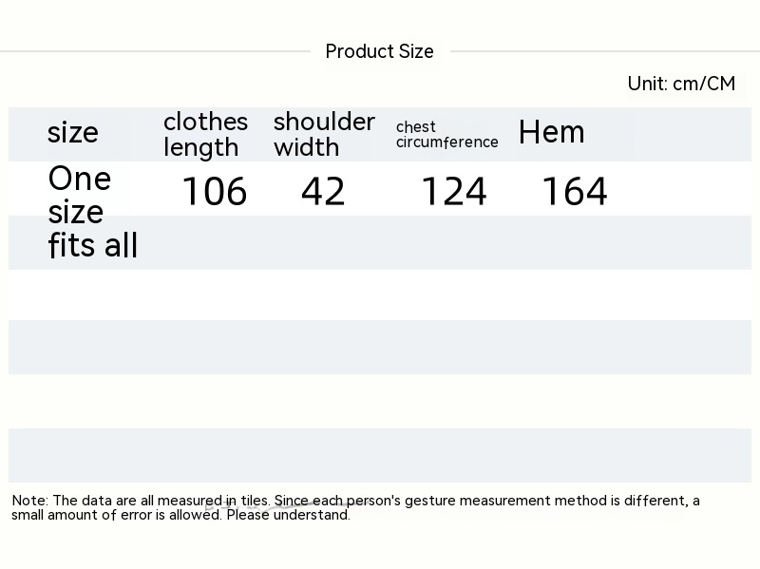Select the "shoulder width" column header
The height and width of the screenshot is (569, 760).
pos(324,134)
